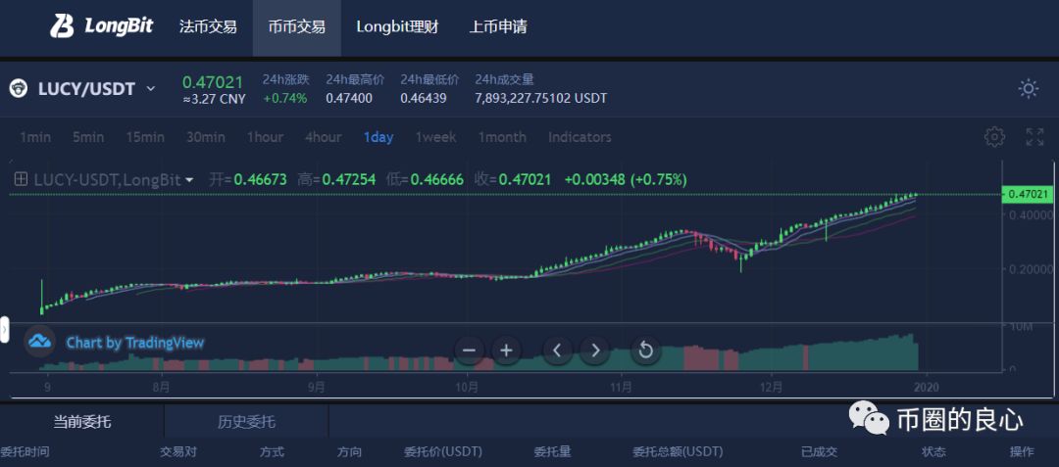The width and height of the screenshot is (1059, 467).
Task: Open the 上币申请 page
Action: click(498, 27)
